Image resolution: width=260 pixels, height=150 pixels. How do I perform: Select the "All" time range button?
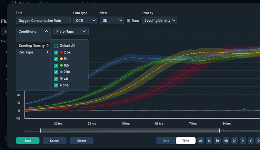point(201,140)
